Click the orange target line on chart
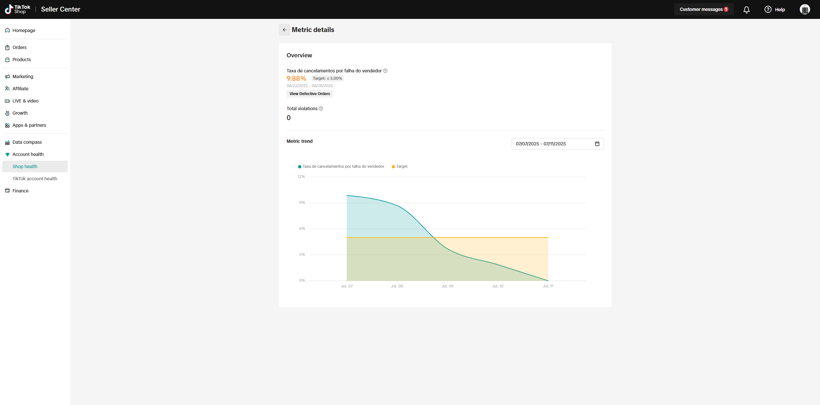Viewport: 820px width, 405px height. click(497, 238)
